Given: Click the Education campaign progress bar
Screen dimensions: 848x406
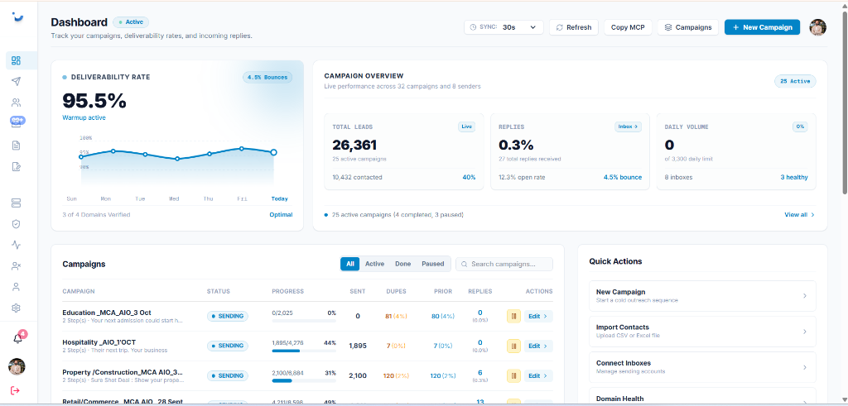Looking at the screenshot, I should click(x=304, y=321).
